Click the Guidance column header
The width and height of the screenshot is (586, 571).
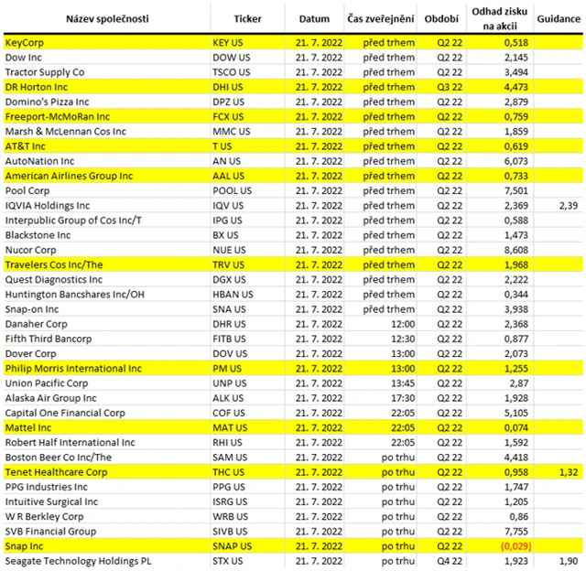559,18
